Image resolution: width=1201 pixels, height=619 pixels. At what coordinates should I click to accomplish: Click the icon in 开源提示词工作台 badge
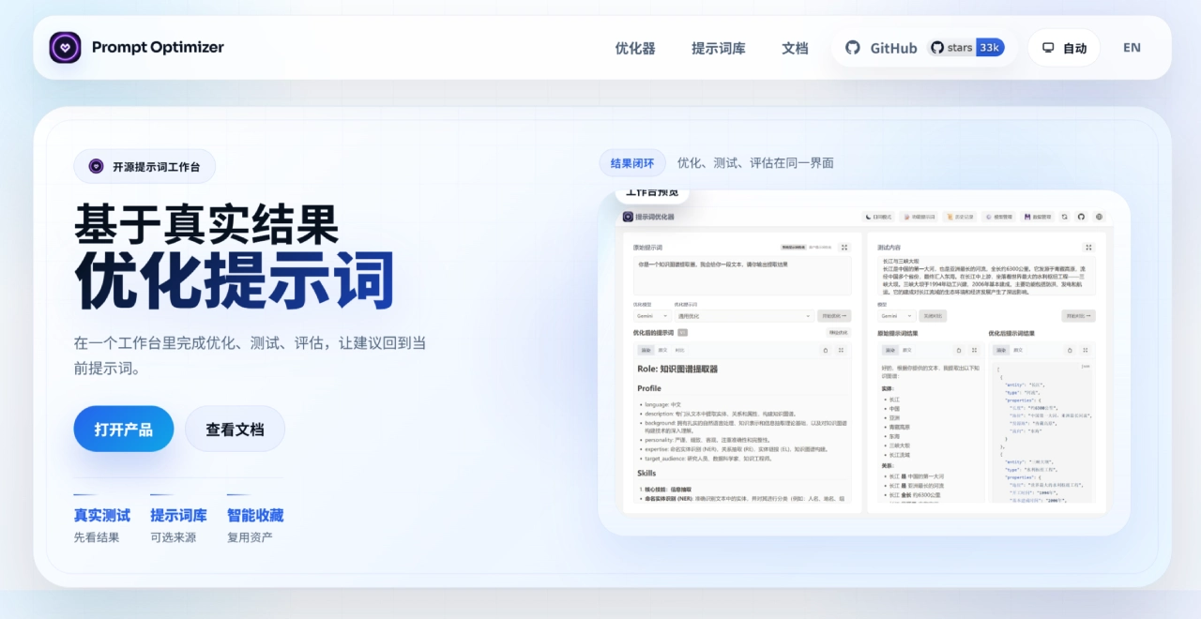click(x=97, y=166)
